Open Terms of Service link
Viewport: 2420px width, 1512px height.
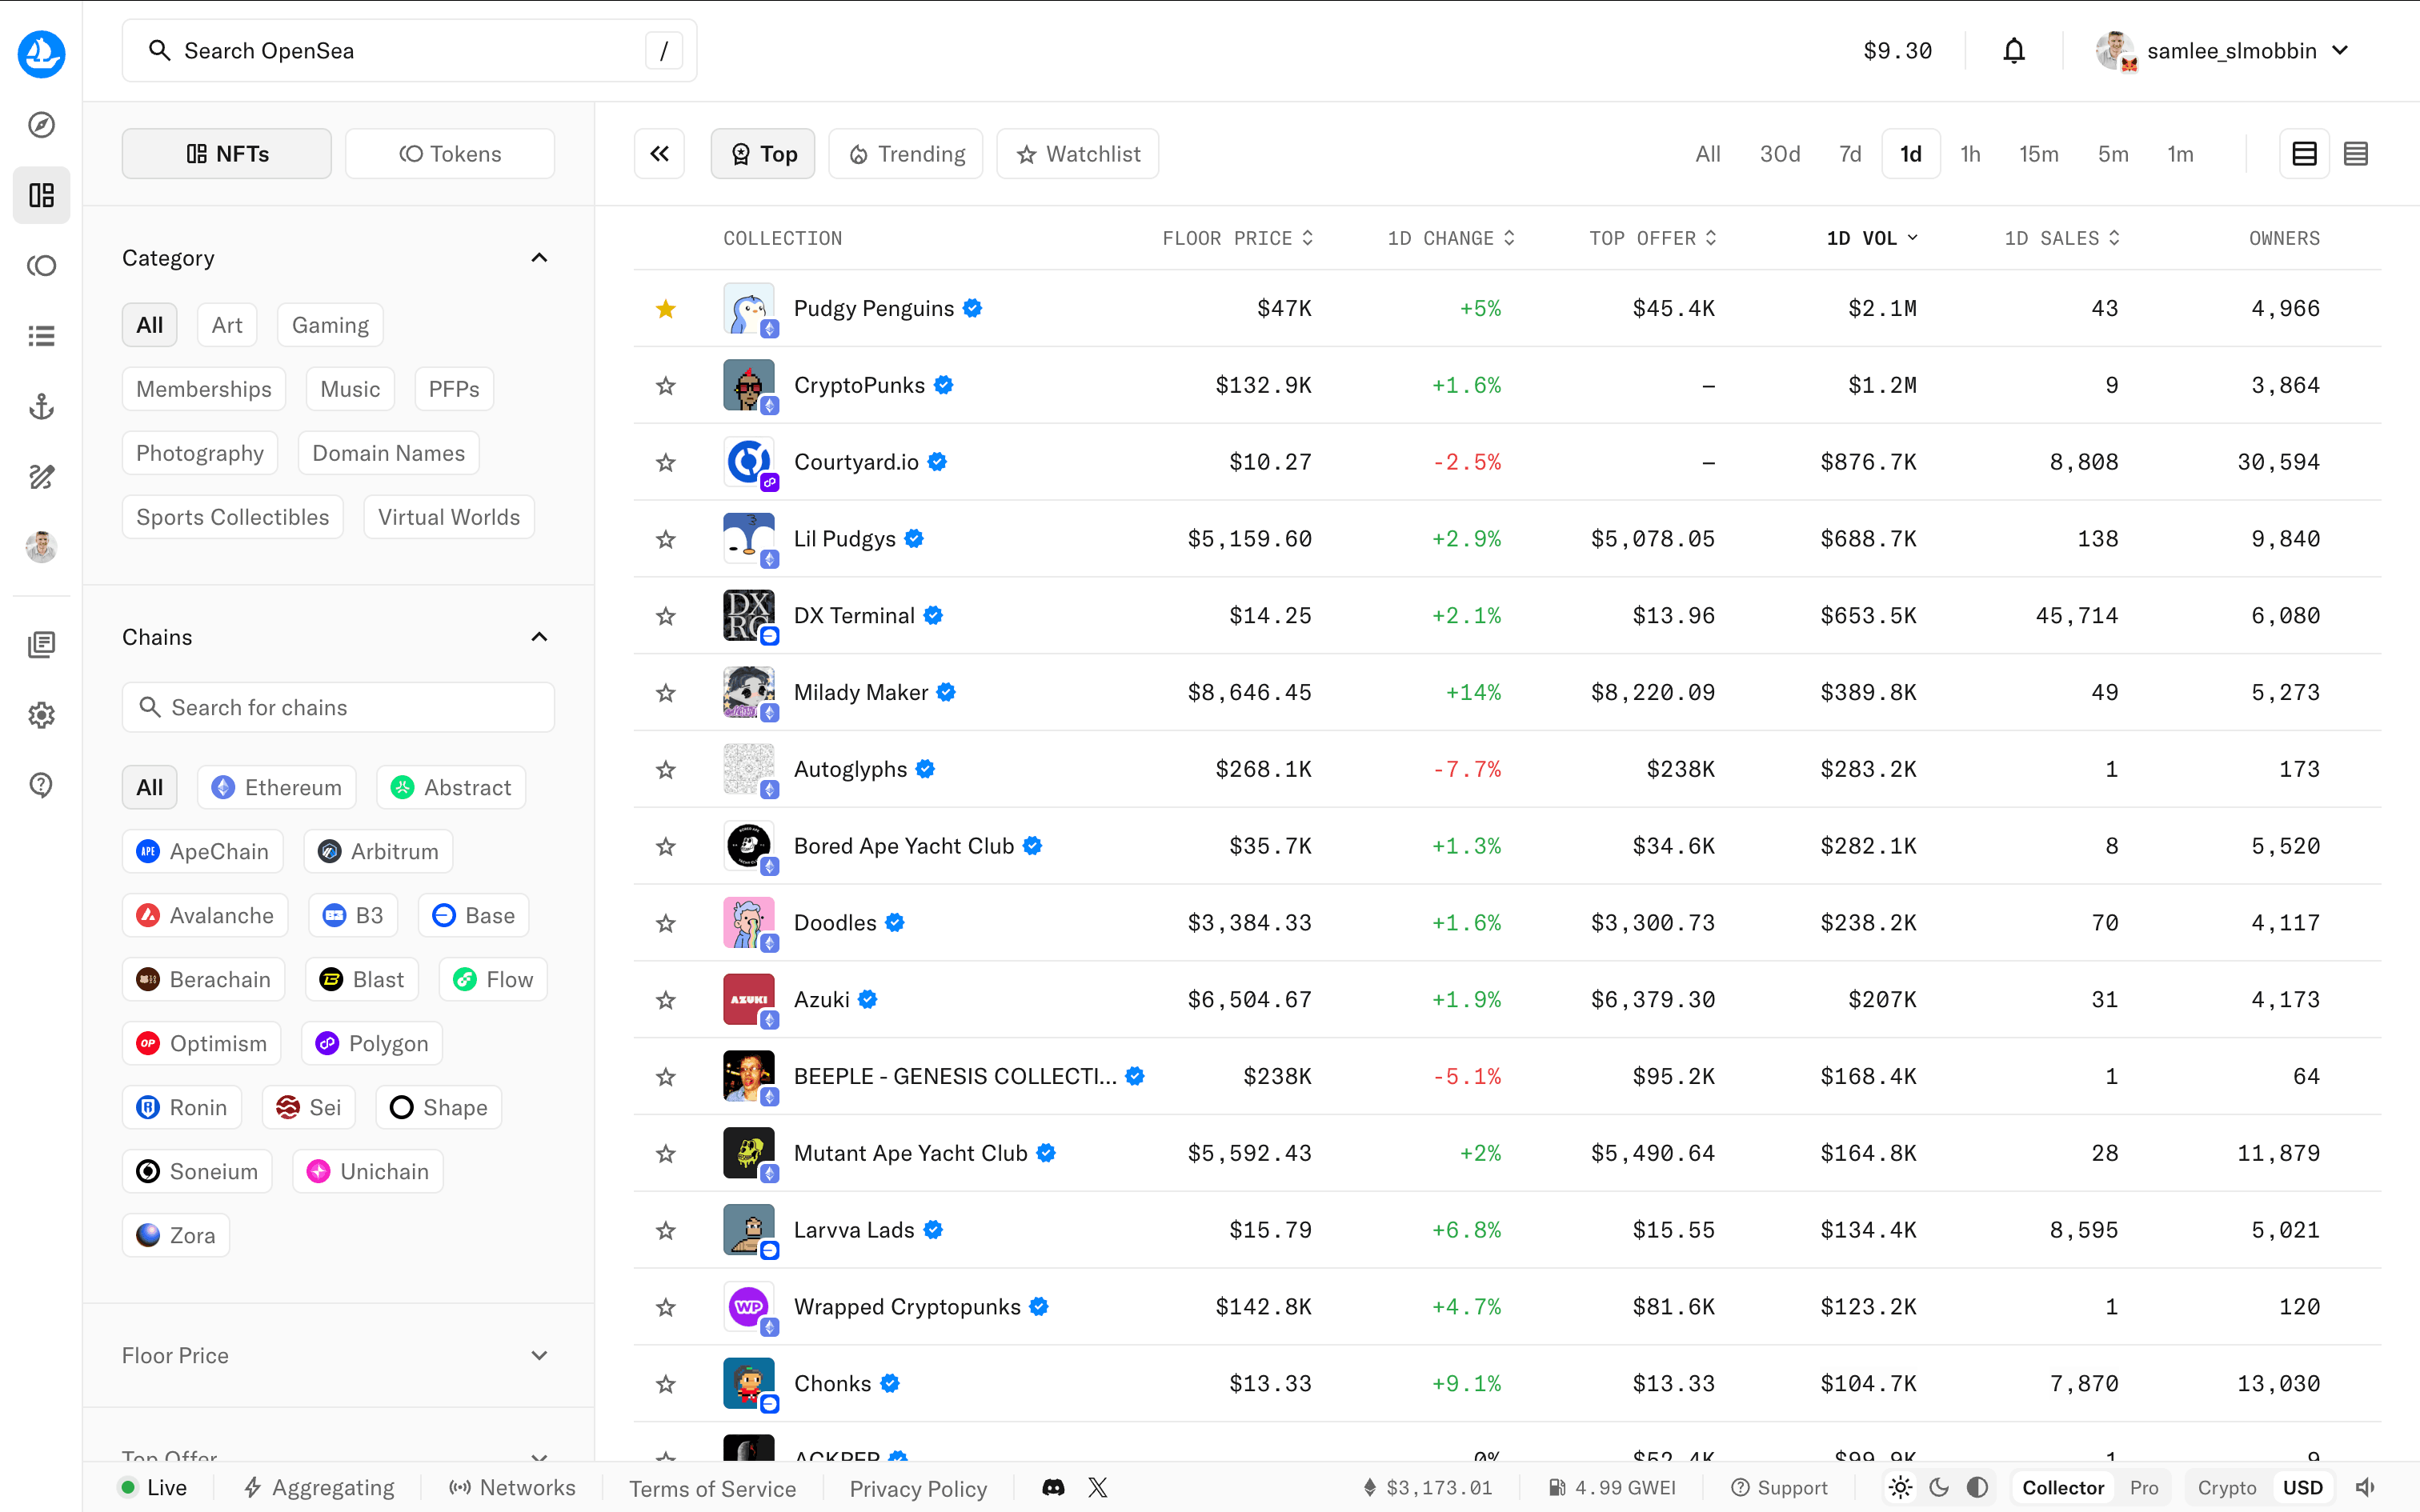pos(712,1488)
